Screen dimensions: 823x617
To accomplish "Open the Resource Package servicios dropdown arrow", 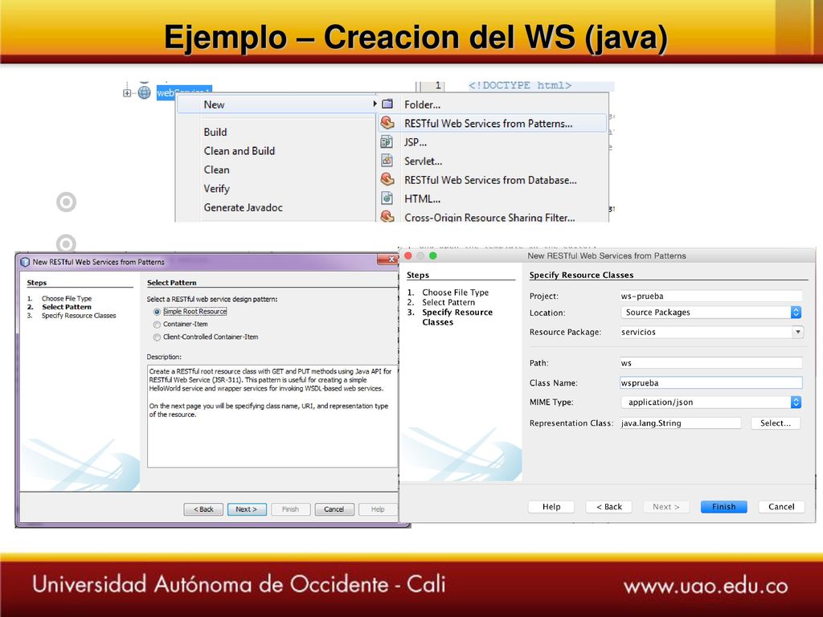I will [x=798, y=332].
